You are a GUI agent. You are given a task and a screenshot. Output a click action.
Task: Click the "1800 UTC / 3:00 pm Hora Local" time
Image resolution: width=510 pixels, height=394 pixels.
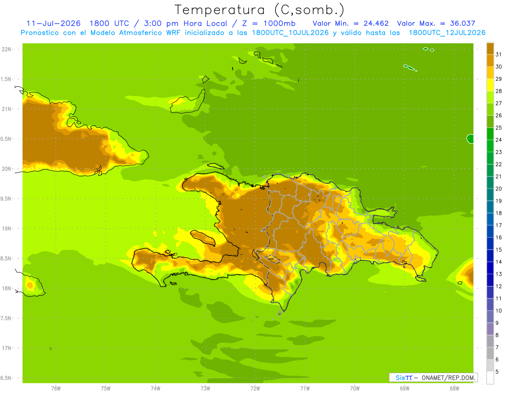click(x=158, y=23)
